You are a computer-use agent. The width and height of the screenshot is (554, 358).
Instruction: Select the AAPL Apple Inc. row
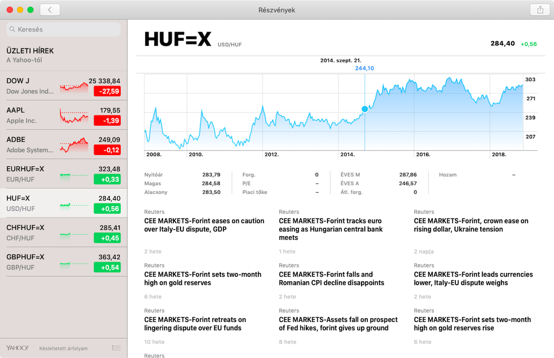pyautogui.click(x=63, y=115)
